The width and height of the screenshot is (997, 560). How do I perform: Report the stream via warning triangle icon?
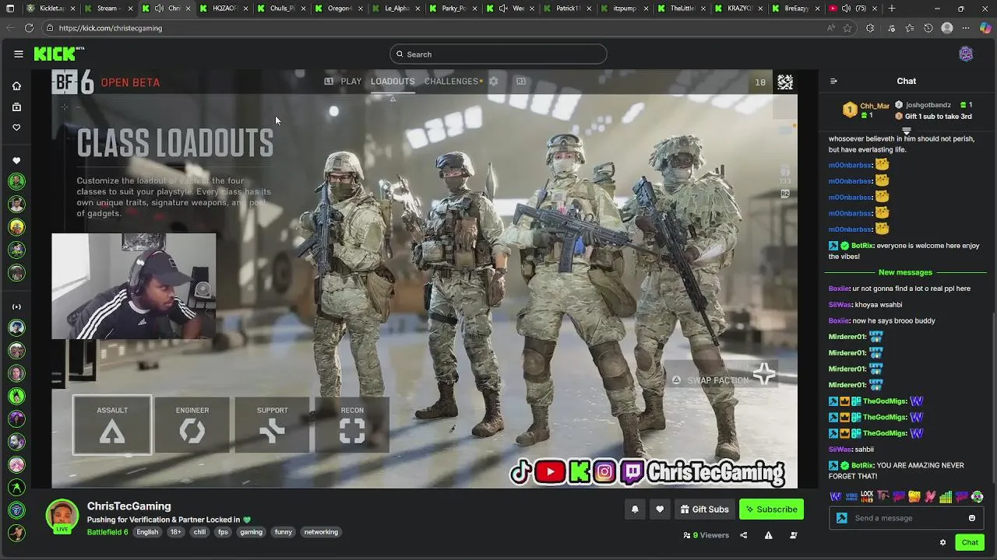768,535
